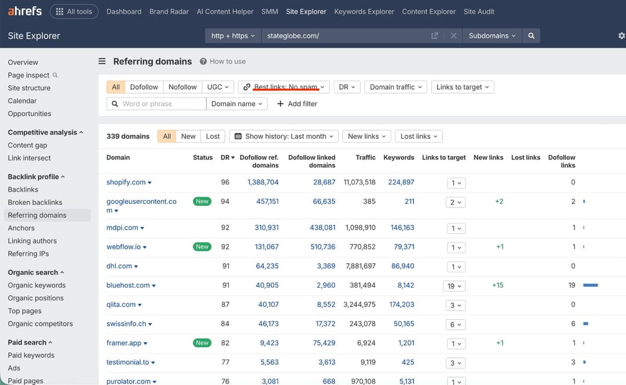Show All domains status toggle
Screen dimensions: 626x385
click(x=167, y=136)
